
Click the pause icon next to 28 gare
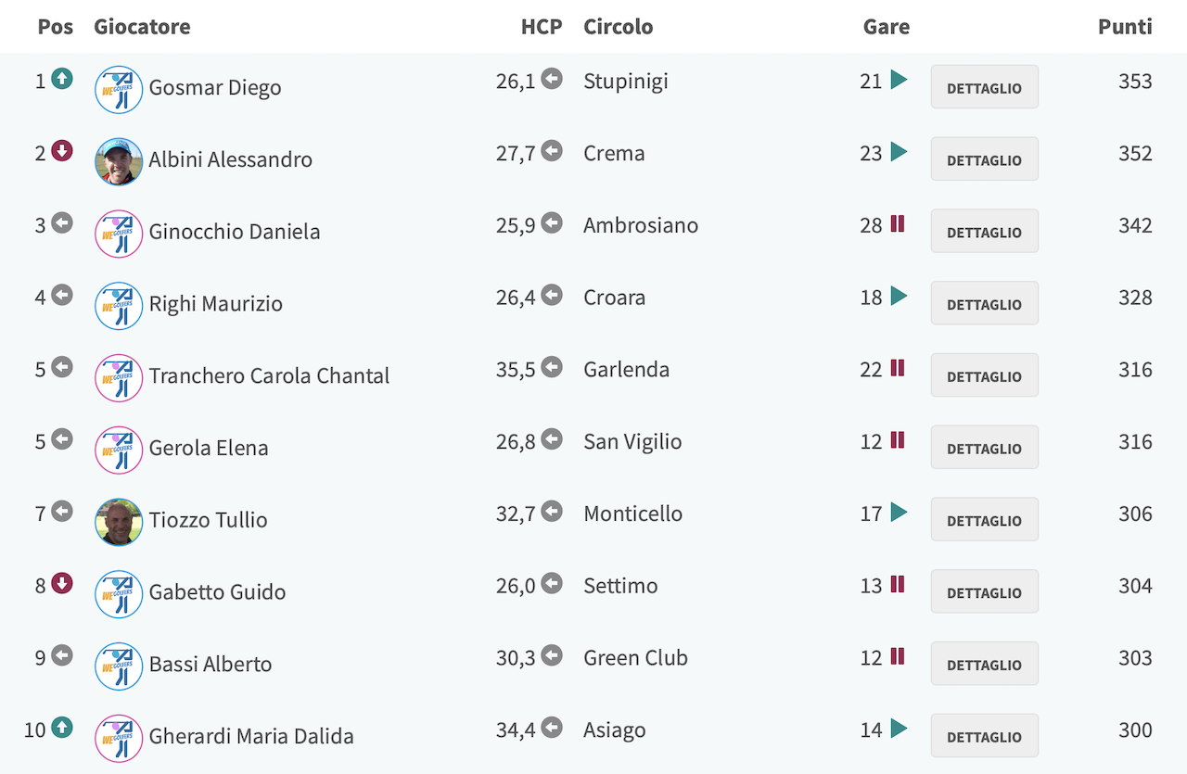pos(897,223)
